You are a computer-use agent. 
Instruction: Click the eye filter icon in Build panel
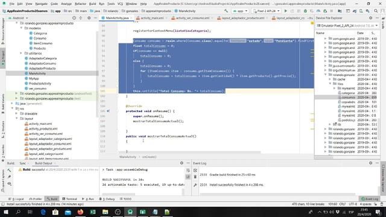tap(10, 184)
